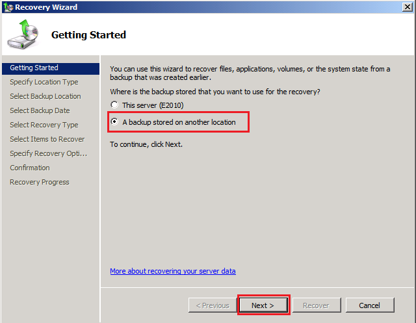This screenshot has height=323, width=416.
Task: Click Select Items to Recover step
Action: (x=47, y=139)
